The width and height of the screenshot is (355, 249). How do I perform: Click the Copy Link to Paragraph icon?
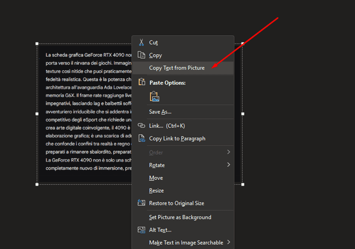coord(141,138)
